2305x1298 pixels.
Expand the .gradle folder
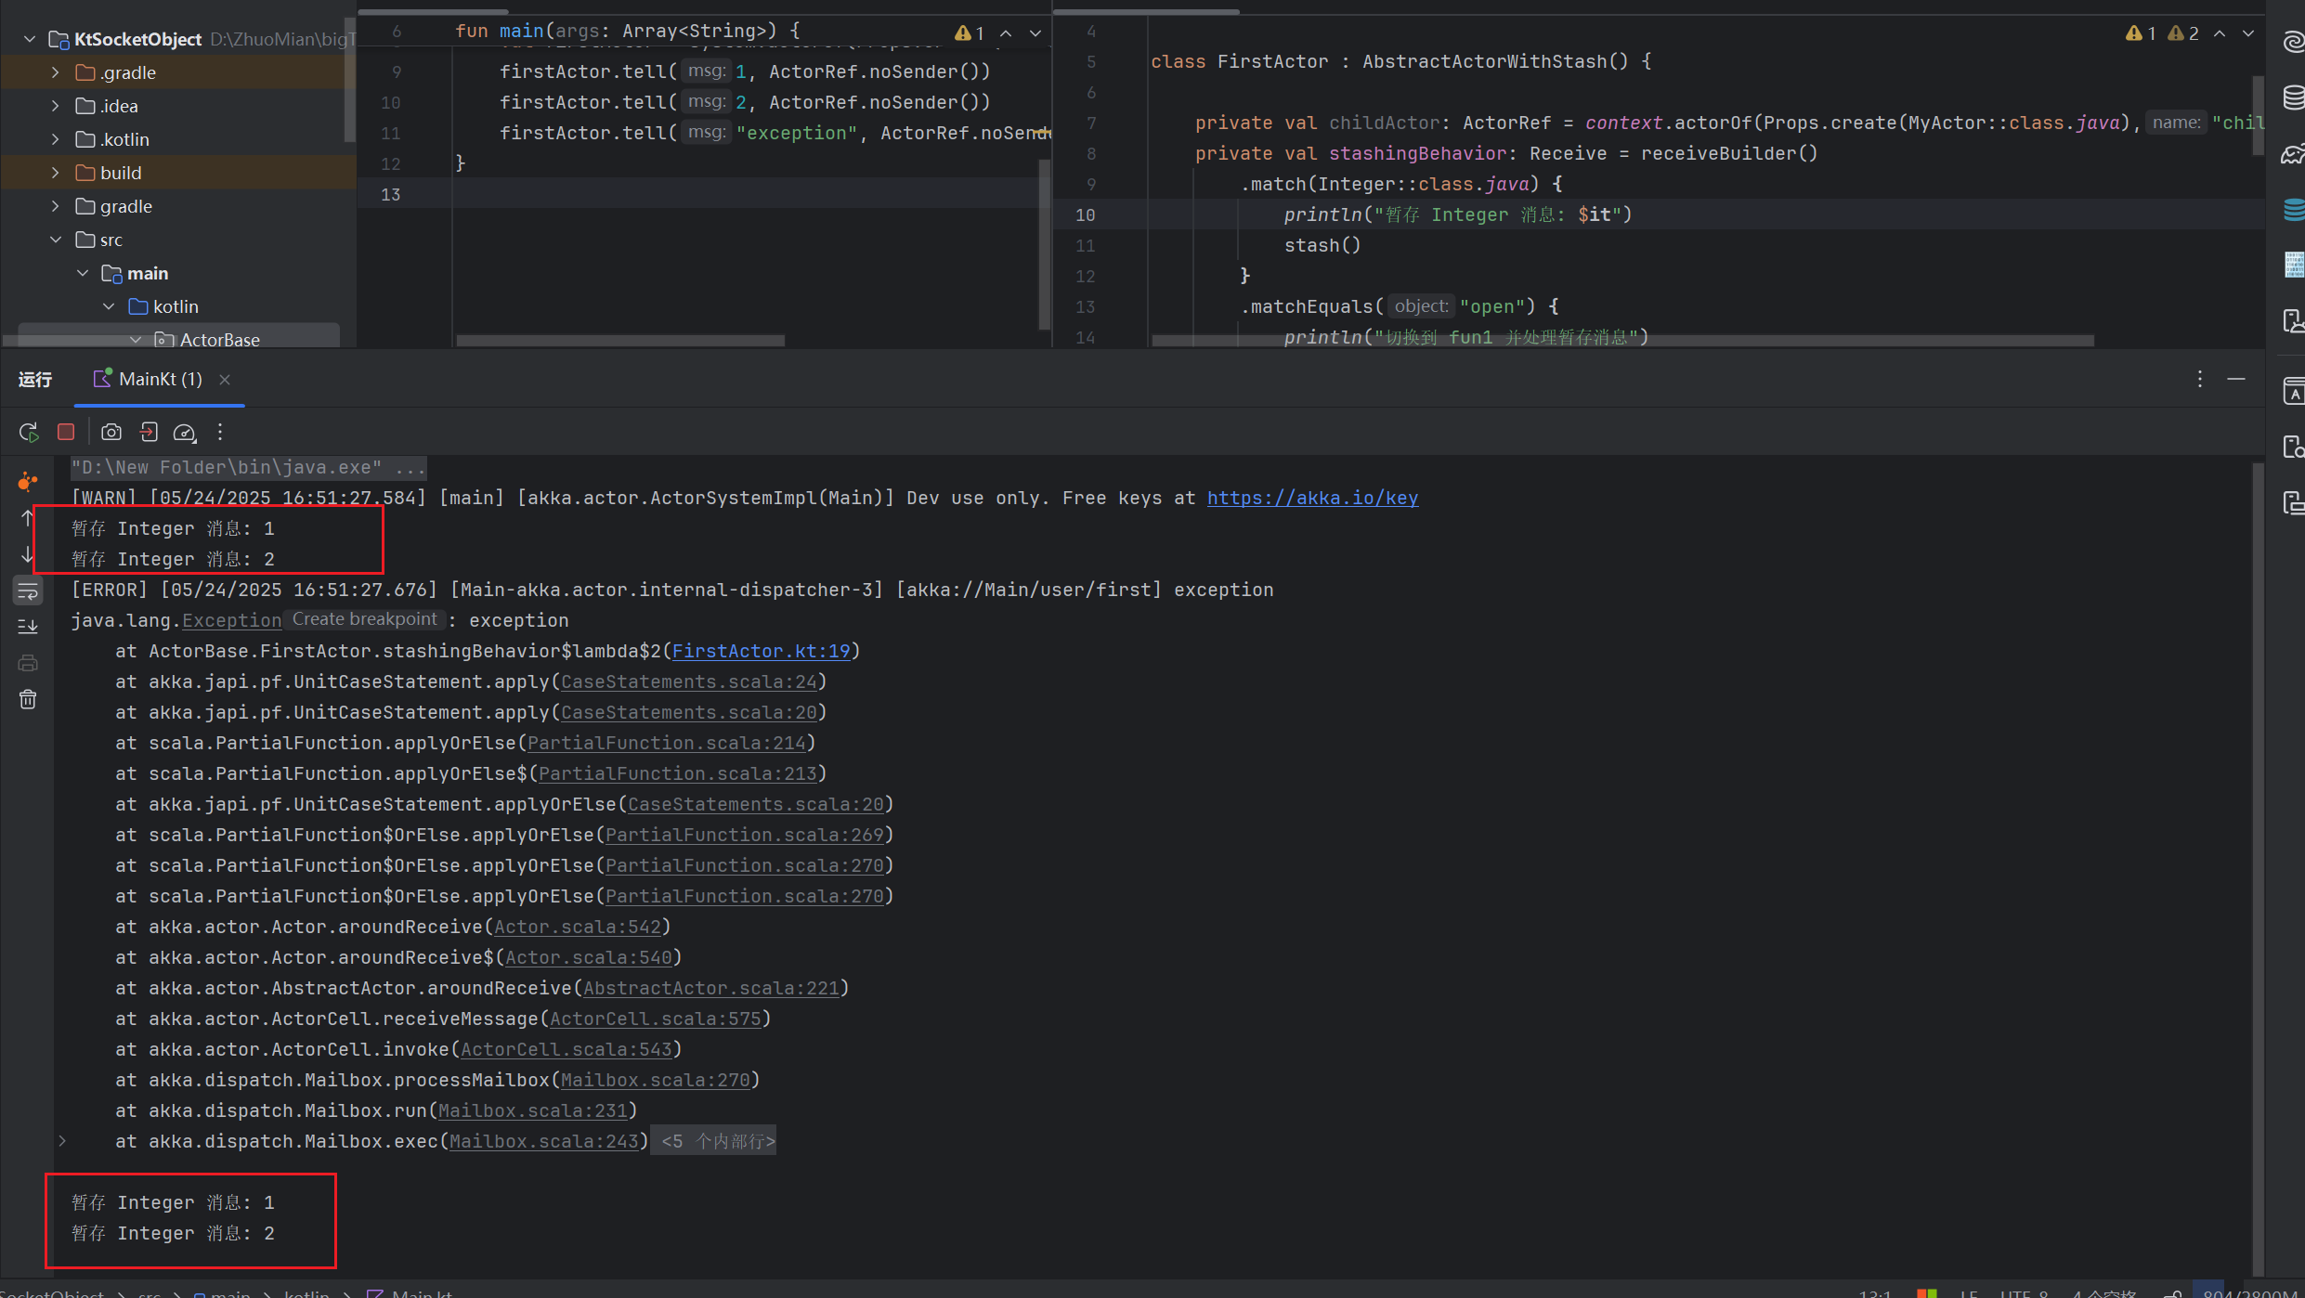coord(56,72)
